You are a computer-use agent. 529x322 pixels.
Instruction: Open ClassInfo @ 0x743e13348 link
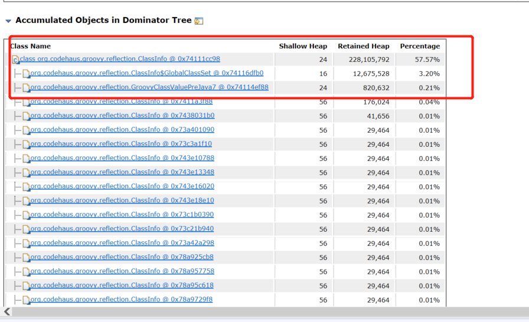click(x=122, y=172)
